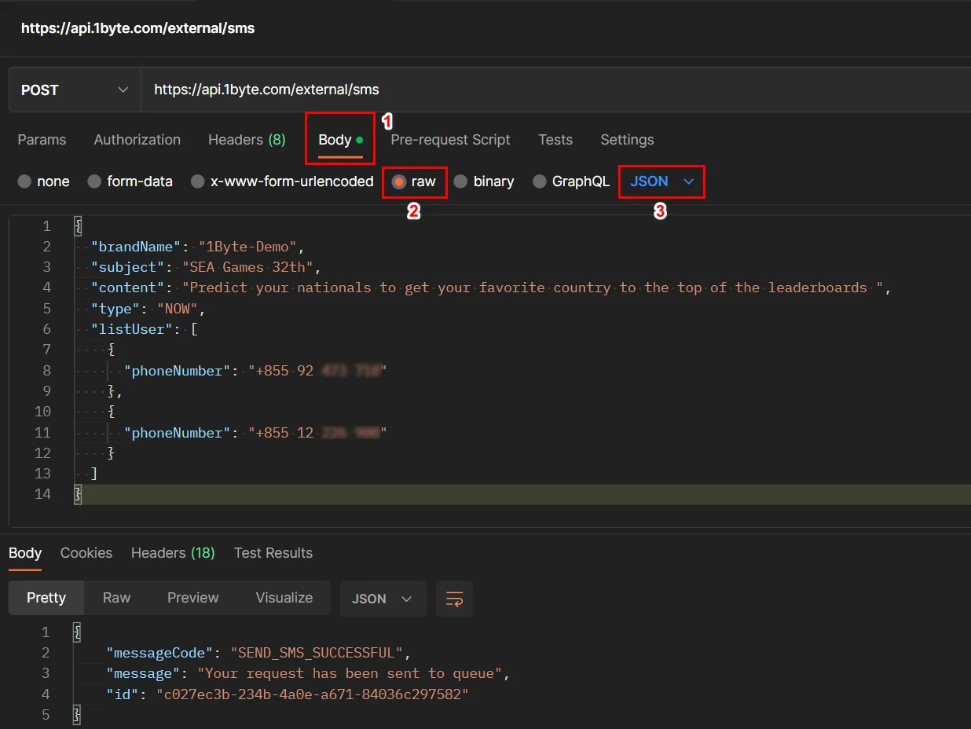Switch to the Test Results tab
Viewport: 971px width, 729px height.
pyautogui.click(x=273, y=553)
